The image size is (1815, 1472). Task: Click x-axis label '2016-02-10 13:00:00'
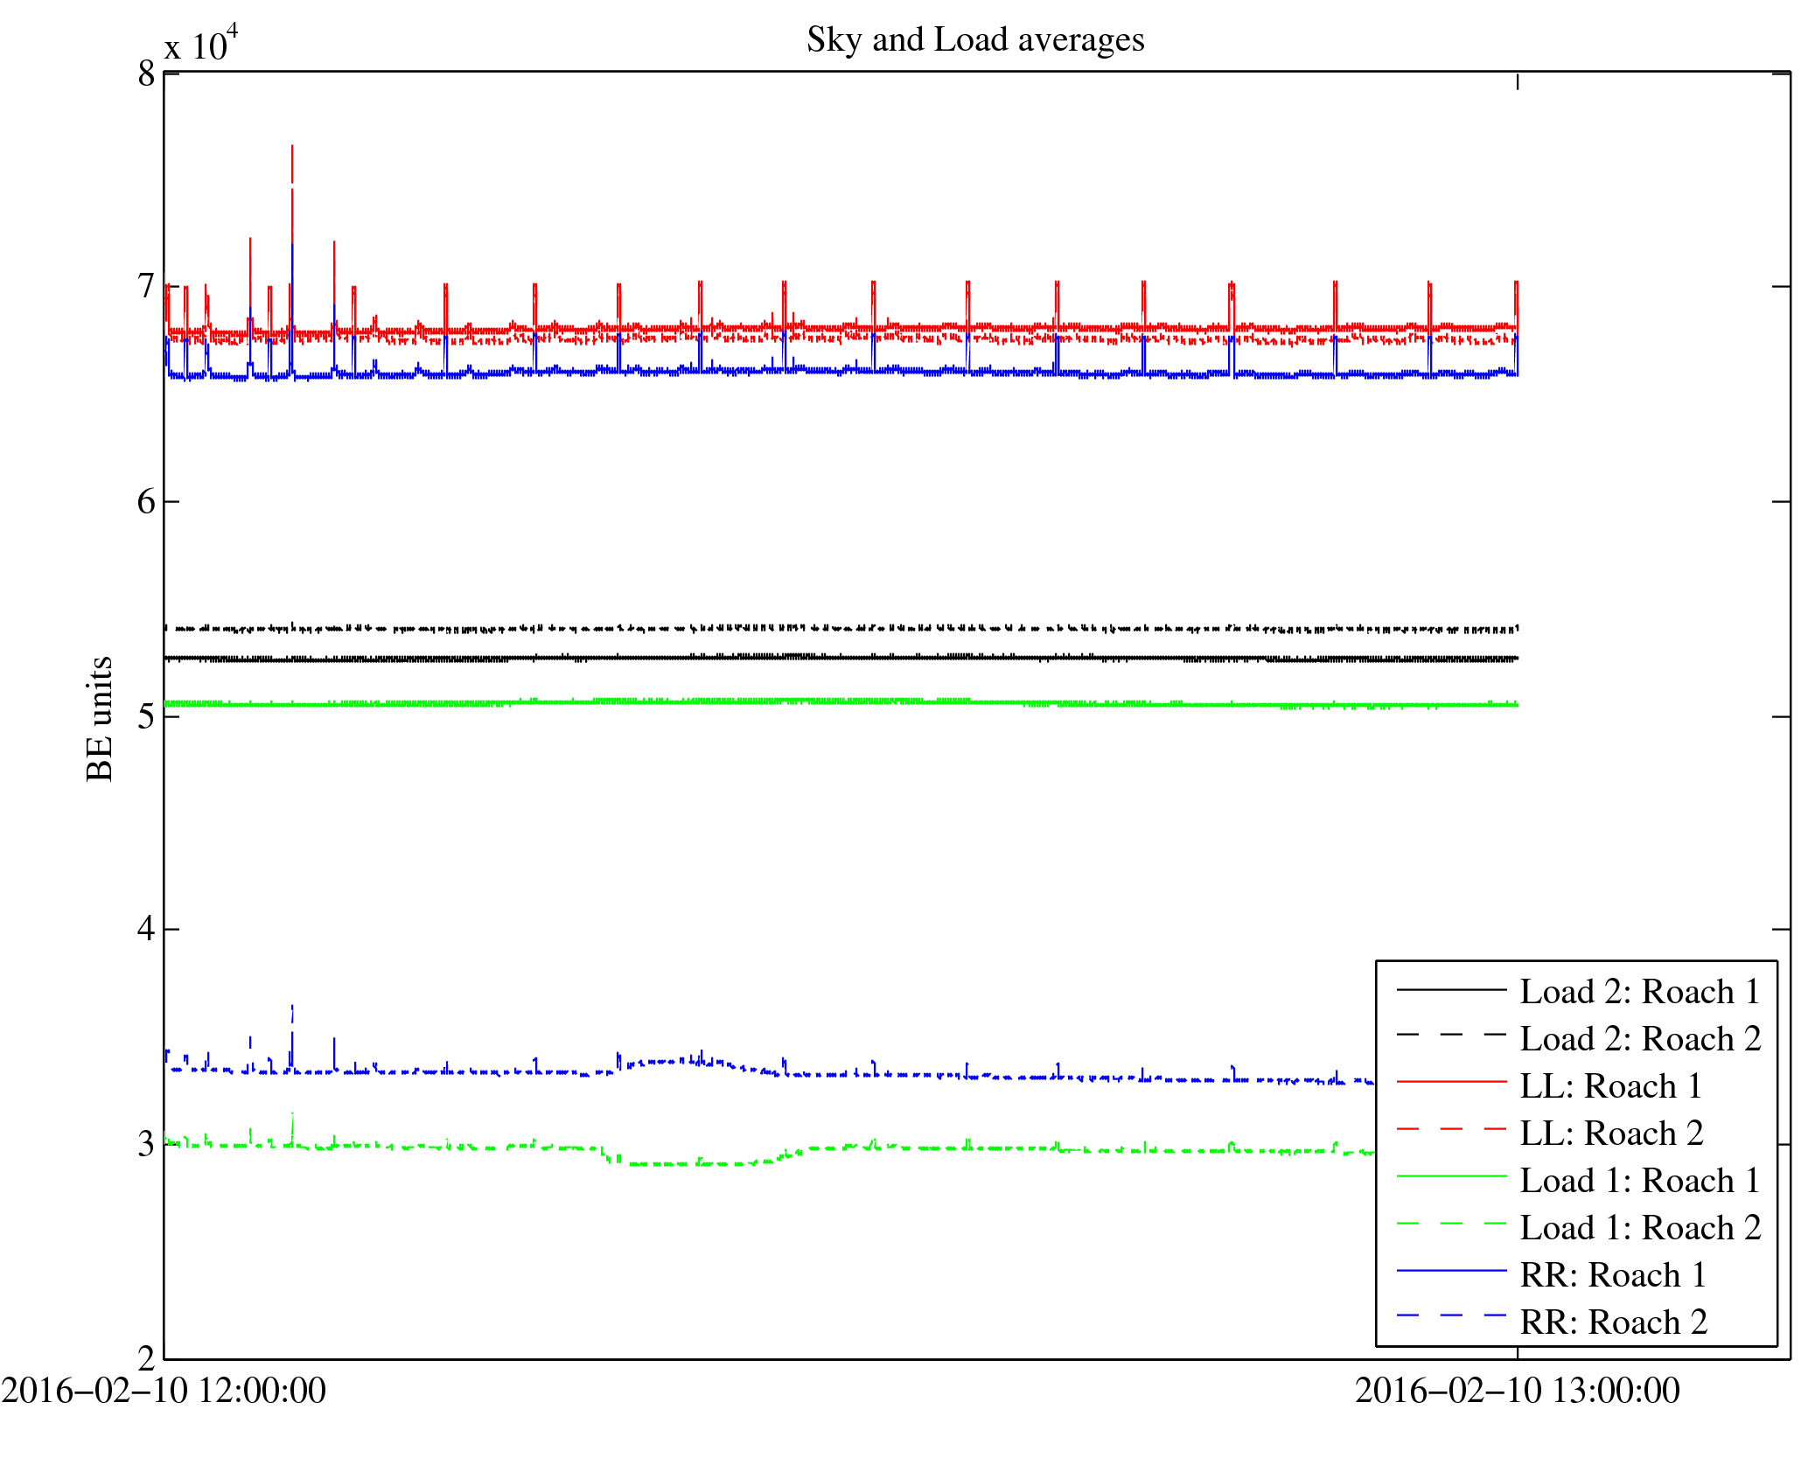point(1517,1391)
